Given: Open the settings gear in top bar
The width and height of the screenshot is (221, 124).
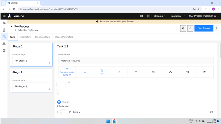Looking at the screenshot, I should [142, 16].
